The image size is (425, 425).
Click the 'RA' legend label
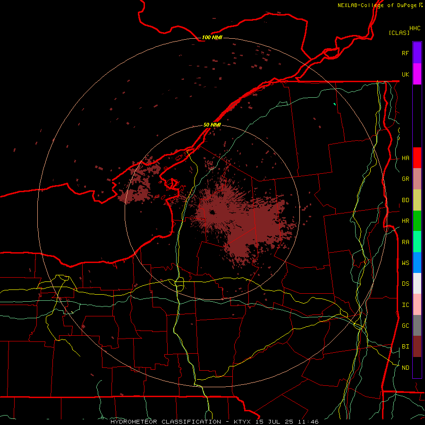[x=405, y=242]
